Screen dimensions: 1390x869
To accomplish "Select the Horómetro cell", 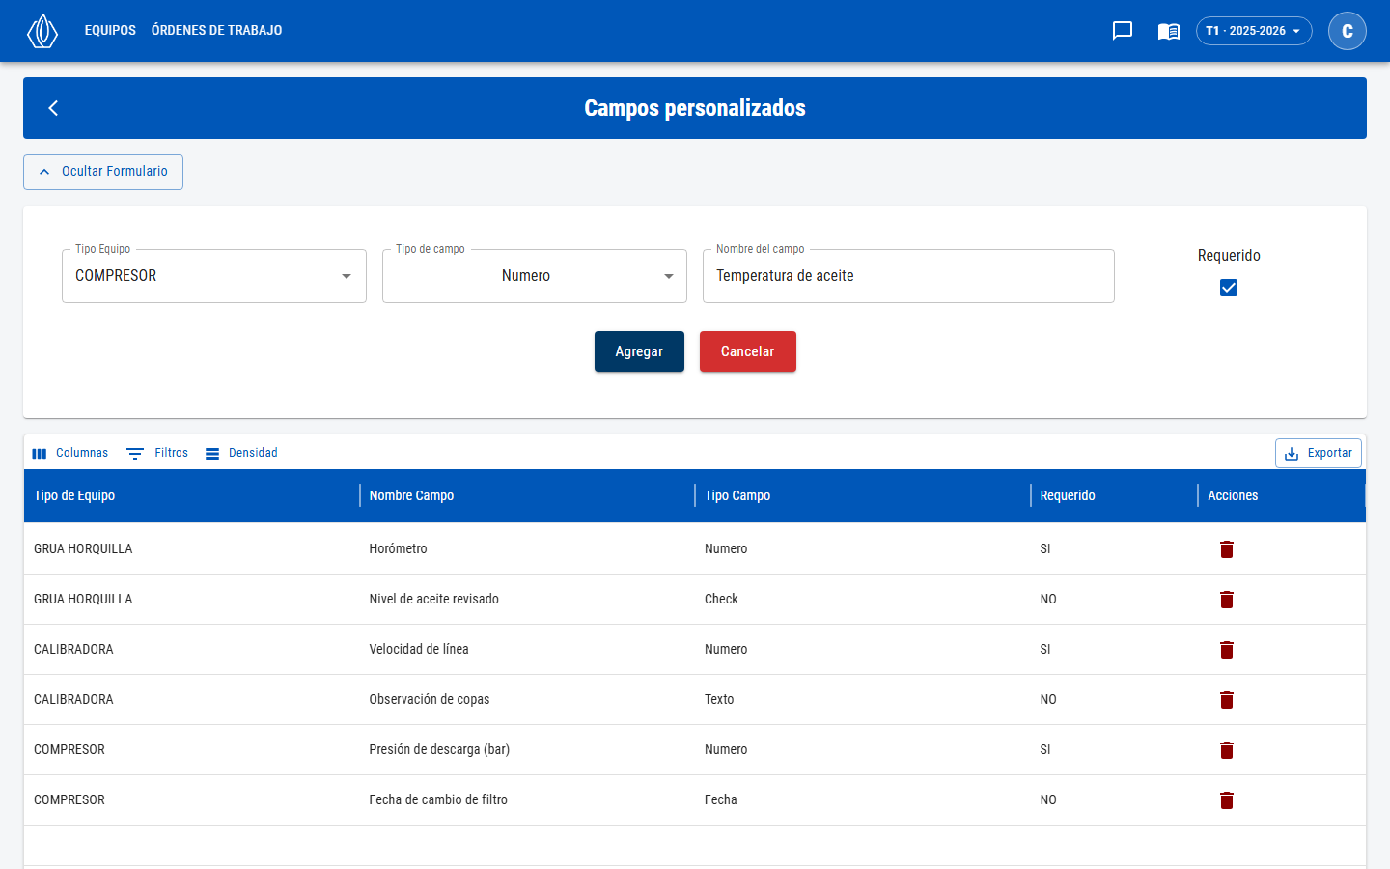I will [527, 548].
